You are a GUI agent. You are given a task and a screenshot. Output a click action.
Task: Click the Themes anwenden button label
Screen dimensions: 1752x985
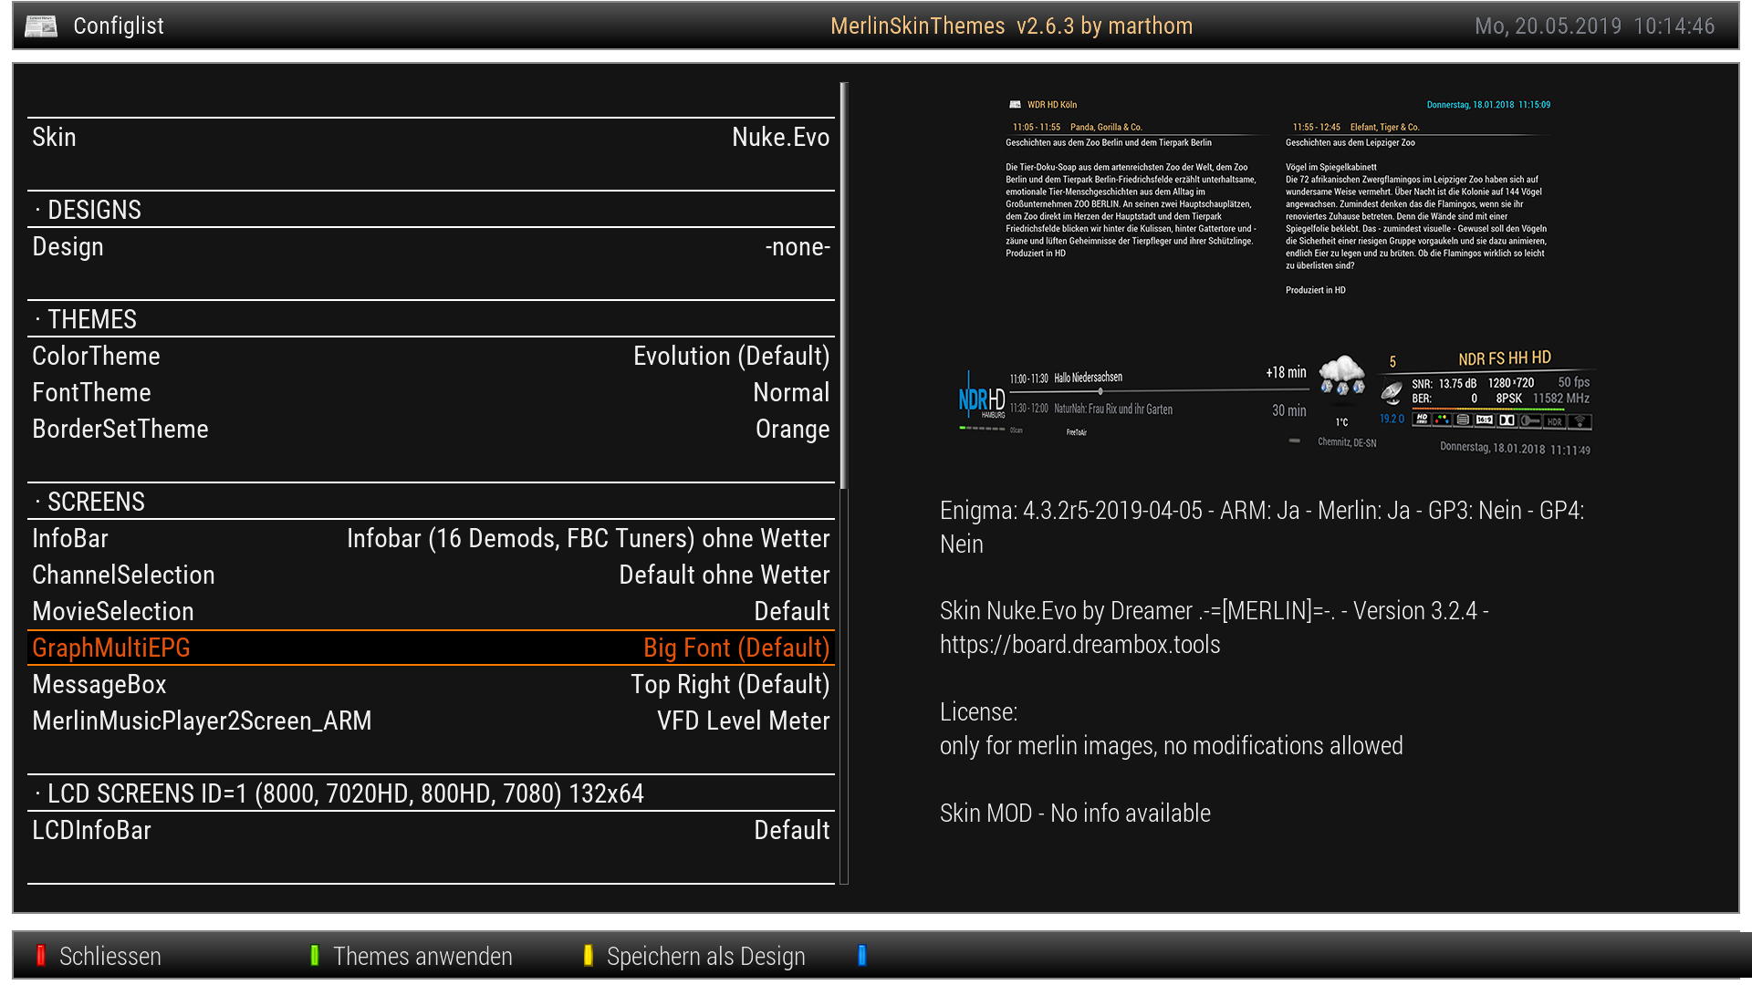point(422,956)
